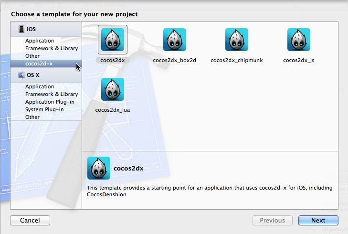Screen dimensions: 348x234
Task: Choose Framework & Library under iOS
Action: pyautogui.click(x=52, y=48)
